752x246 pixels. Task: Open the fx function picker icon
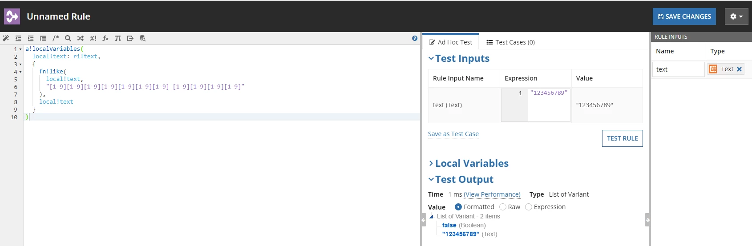105,38
